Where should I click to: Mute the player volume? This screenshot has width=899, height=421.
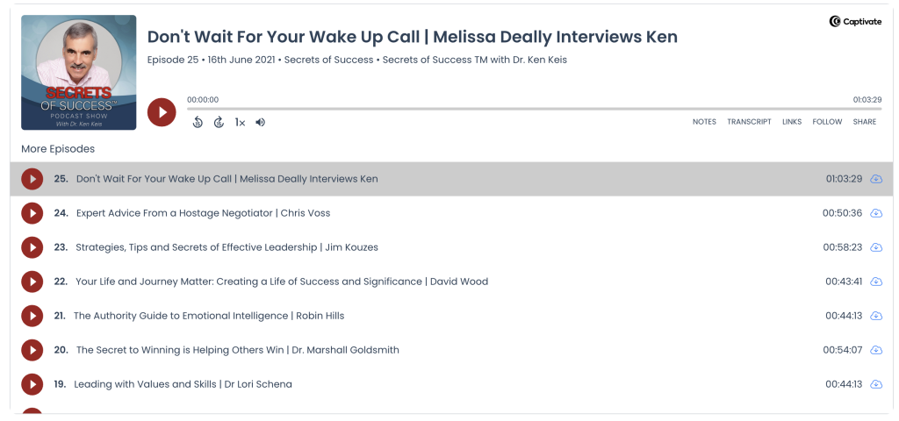[261, 122]
